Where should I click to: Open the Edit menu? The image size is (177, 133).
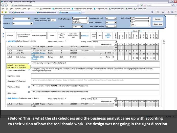pos(7,9)
